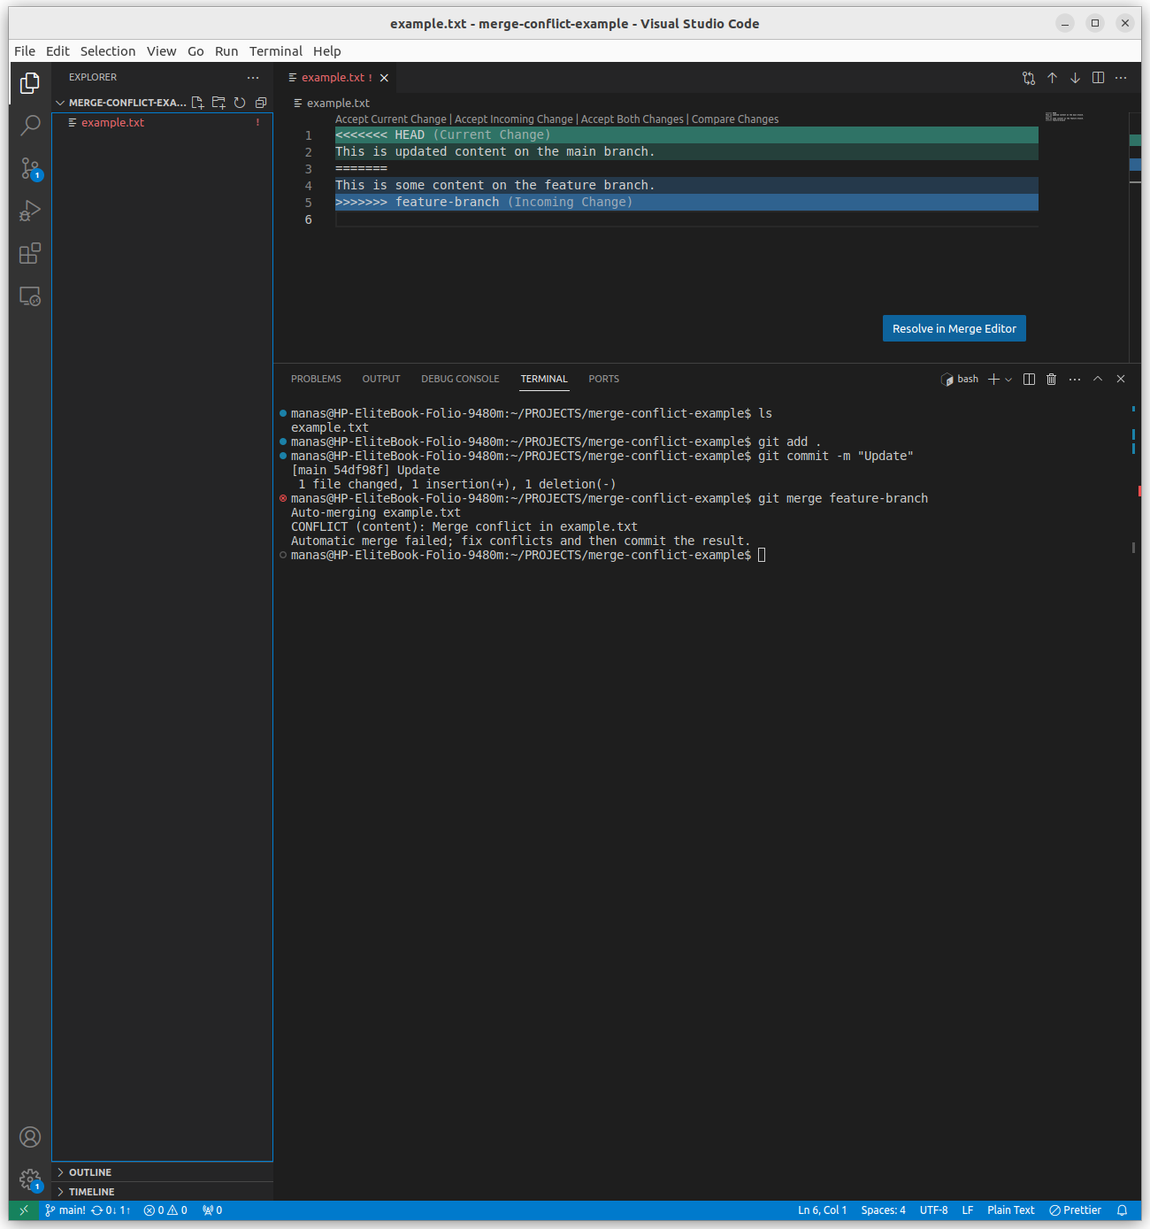Image resolution: width=1150 pixels, height=1229 pixels.
Task: Open the terminal profile dropdown
Action: (x=1009, y=379)
